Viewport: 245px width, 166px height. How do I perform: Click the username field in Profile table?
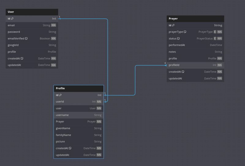tap(79, 115)
